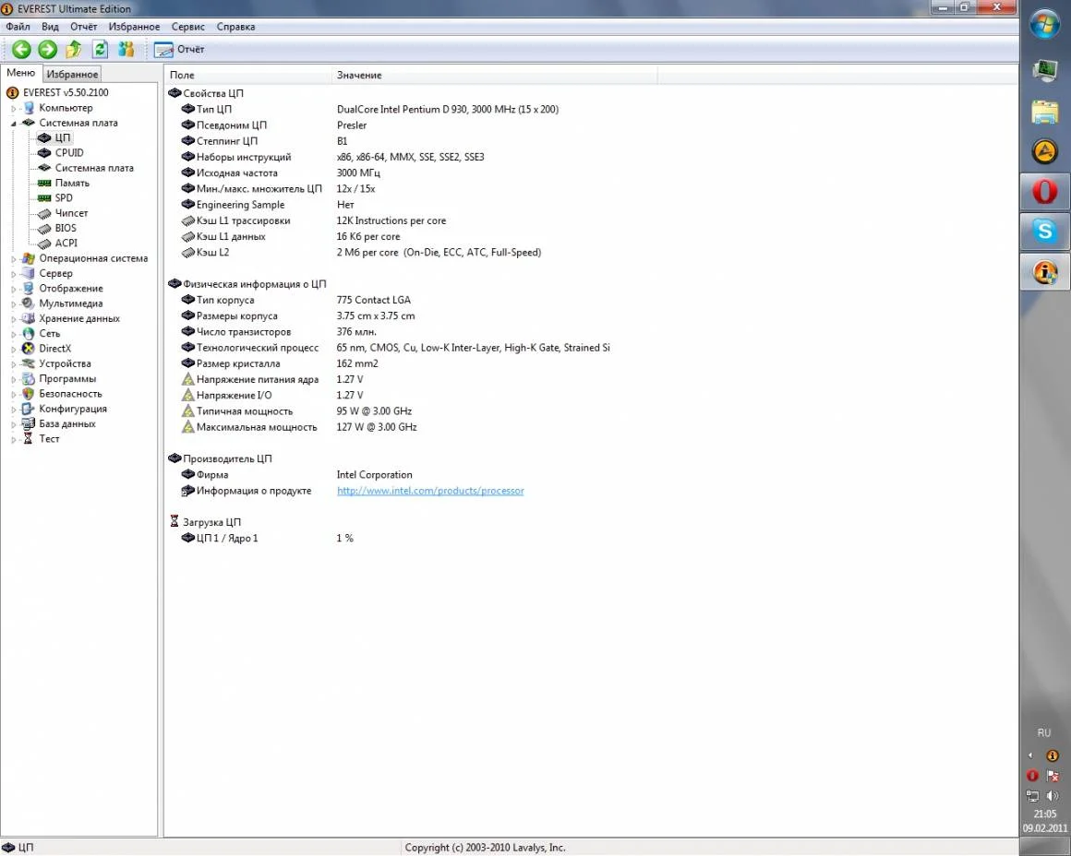The height and width of the screenshot is (856, 1071).
Task: Open the BIOS tree icon
Action: coord(44,229)
